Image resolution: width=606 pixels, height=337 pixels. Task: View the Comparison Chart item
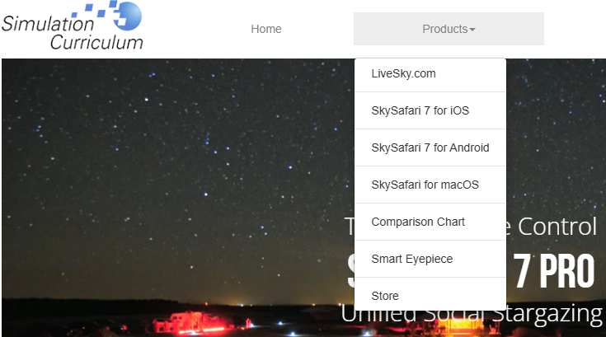point(430,222)
